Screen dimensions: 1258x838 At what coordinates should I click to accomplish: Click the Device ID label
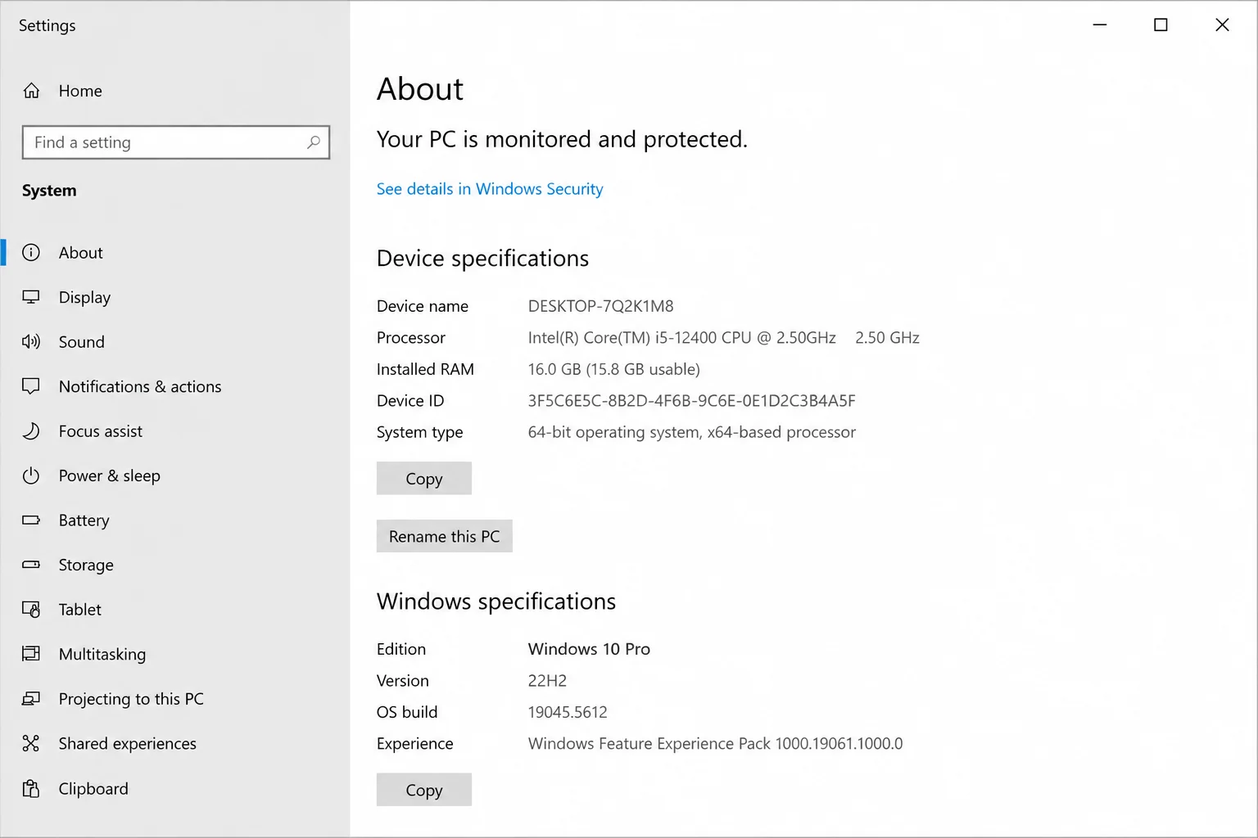410,401
